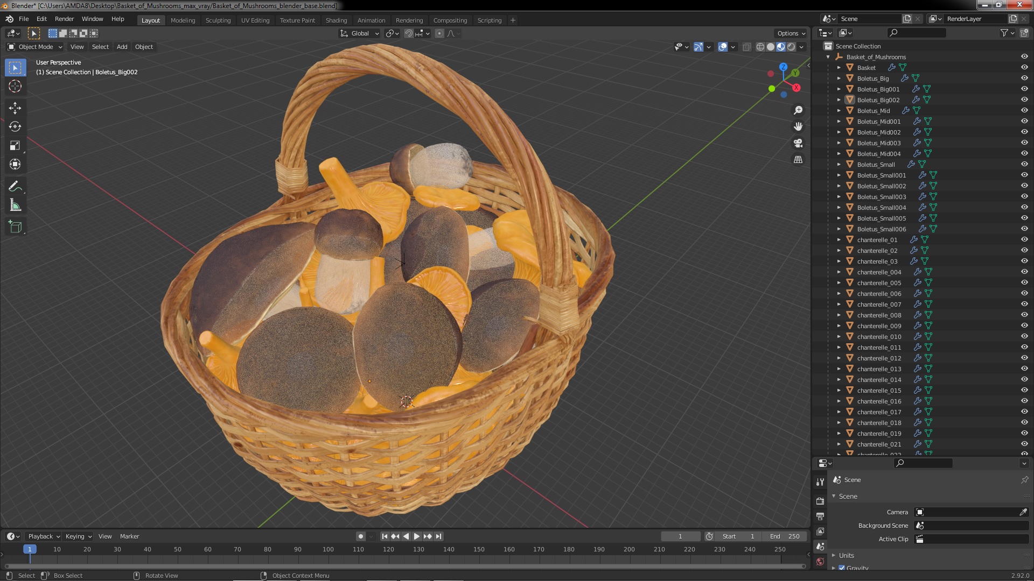1034x581 pixels.
Task: Click the Zoom view gizmo icon
Action: pos(798,110)
